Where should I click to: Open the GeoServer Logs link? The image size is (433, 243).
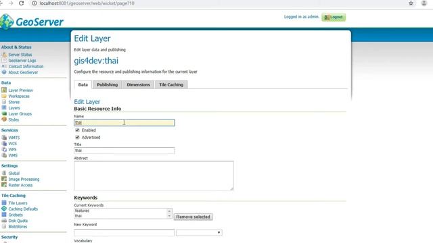click(x=22, y=60)
